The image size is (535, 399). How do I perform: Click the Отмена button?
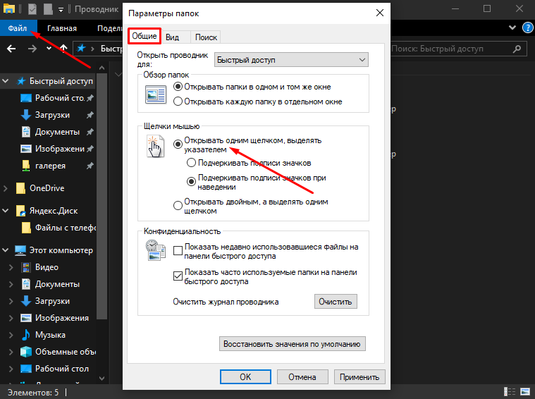click(x=302, y=377)
